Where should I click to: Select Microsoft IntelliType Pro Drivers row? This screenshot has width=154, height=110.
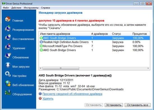point(94,46)
